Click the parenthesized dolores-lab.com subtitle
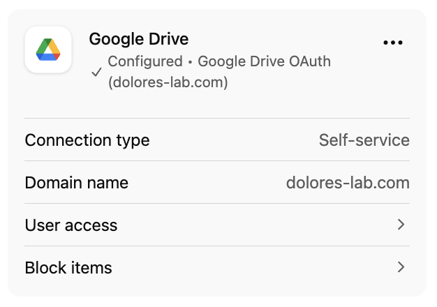Viewport: 437px width, 307px height. (168, 82)
